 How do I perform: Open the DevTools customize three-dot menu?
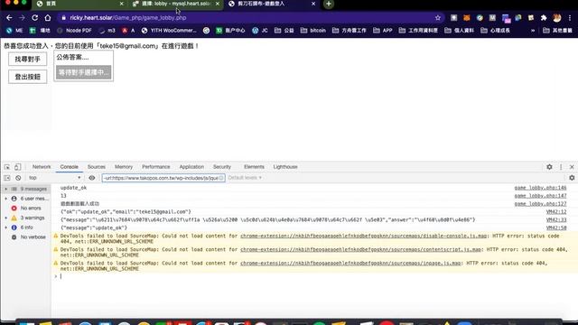click(561, 167)
